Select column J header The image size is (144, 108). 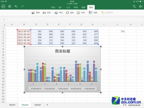[117, 24]
